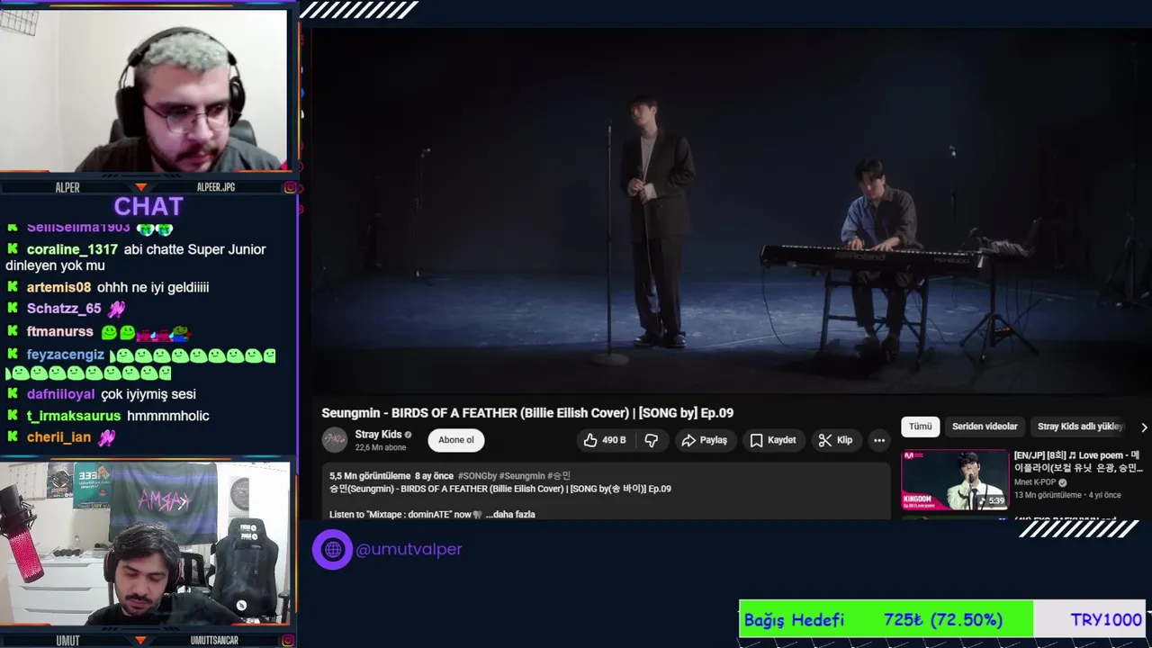Viewport: 1152px width, 648px height.
Task: Show more filter chips with arrow
Action: (1144, 427)
